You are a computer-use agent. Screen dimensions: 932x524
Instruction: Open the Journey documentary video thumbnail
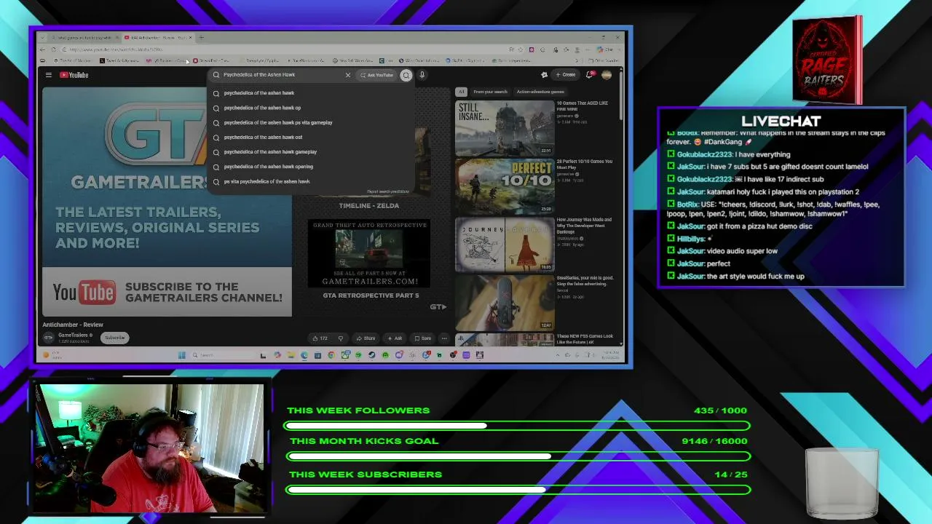[505, 244]
